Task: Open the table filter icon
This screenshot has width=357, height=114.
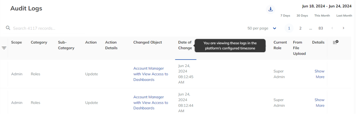Action: point(4,48)
